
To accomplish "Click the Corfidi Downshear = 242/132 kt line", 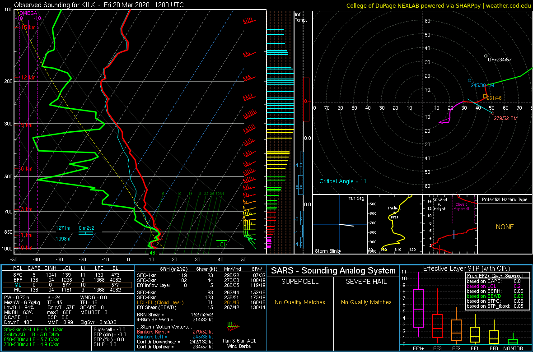I will (175, 342).
